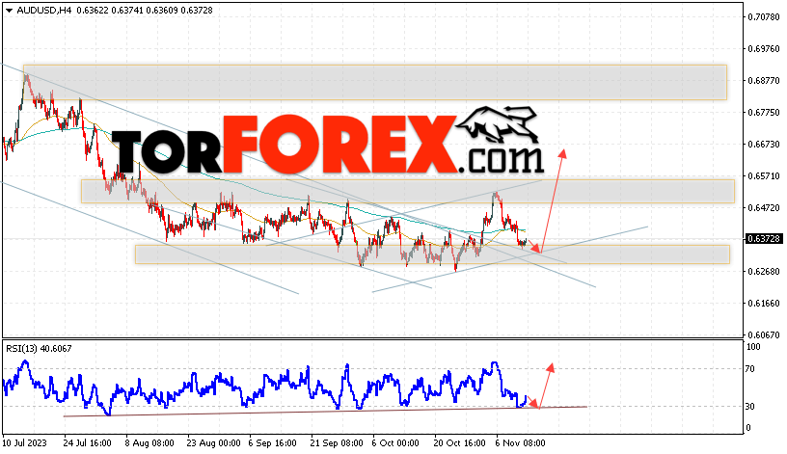Screen dimensions: 787x454
Task: Select the 6 Sep 16:00 date label
Action: 273,443
